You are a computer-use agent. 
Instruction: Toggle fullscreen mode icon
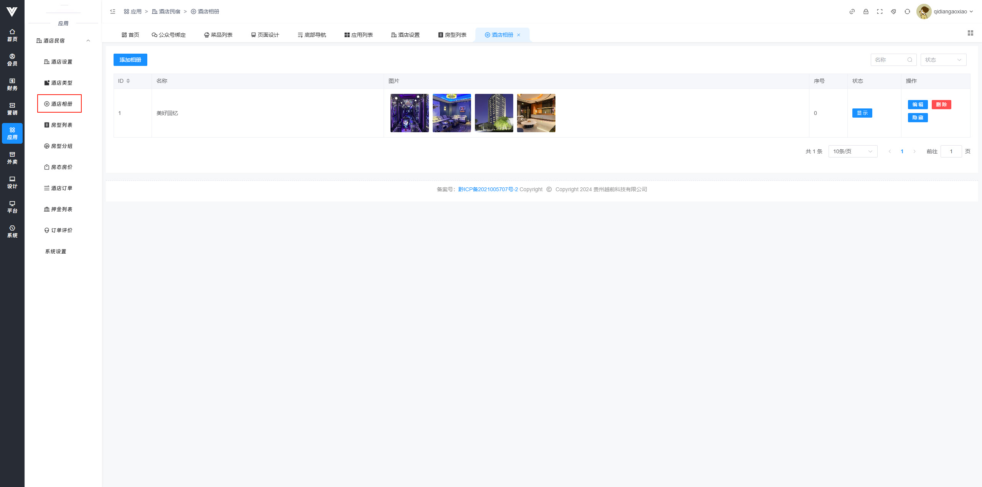pos(880,11)
